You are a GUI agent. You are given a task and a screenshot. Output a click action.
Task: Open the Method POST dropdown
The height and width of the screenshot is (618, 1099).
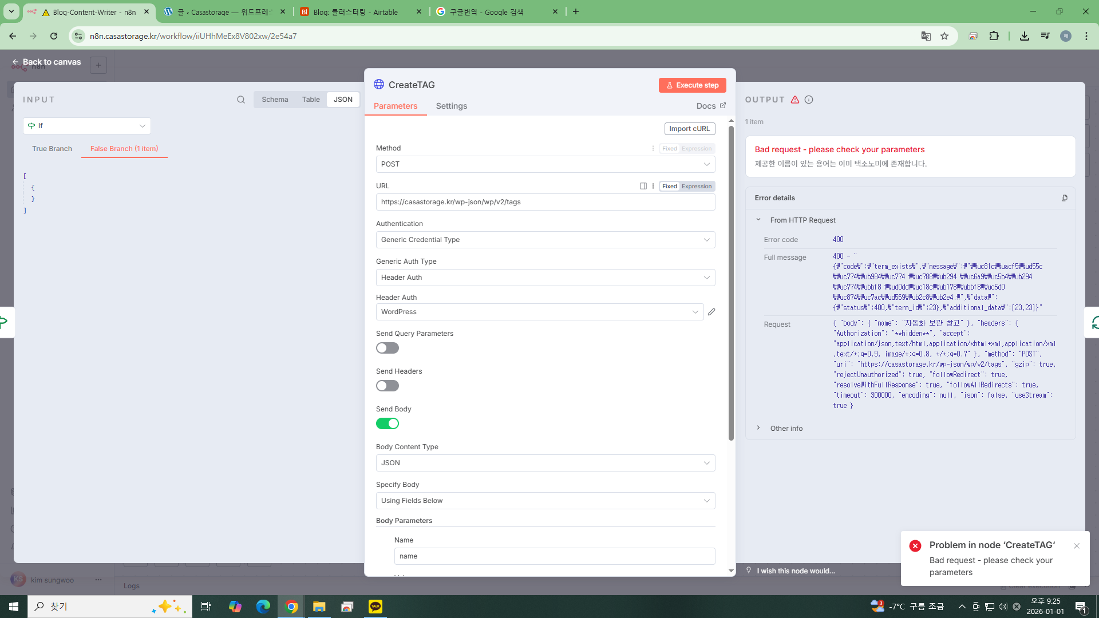point(545,164)
